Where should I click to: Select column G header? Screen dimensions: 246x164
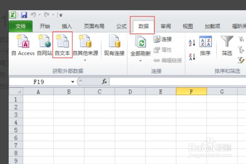[x=222, y=92]
